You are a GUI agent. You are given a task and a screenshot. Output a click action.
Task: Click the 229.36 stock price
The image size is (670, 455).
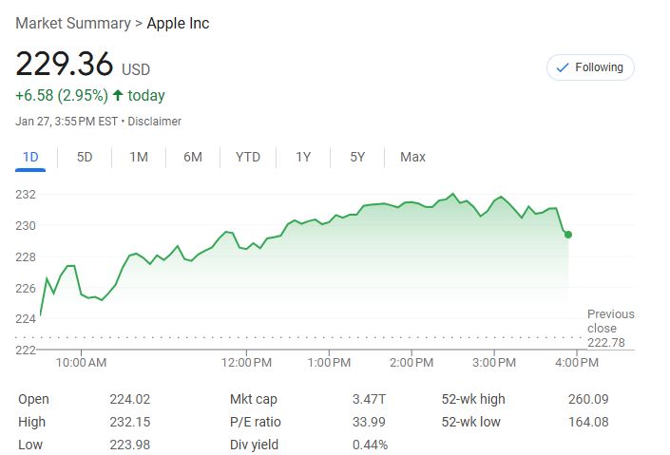click(x=64, y=65)
